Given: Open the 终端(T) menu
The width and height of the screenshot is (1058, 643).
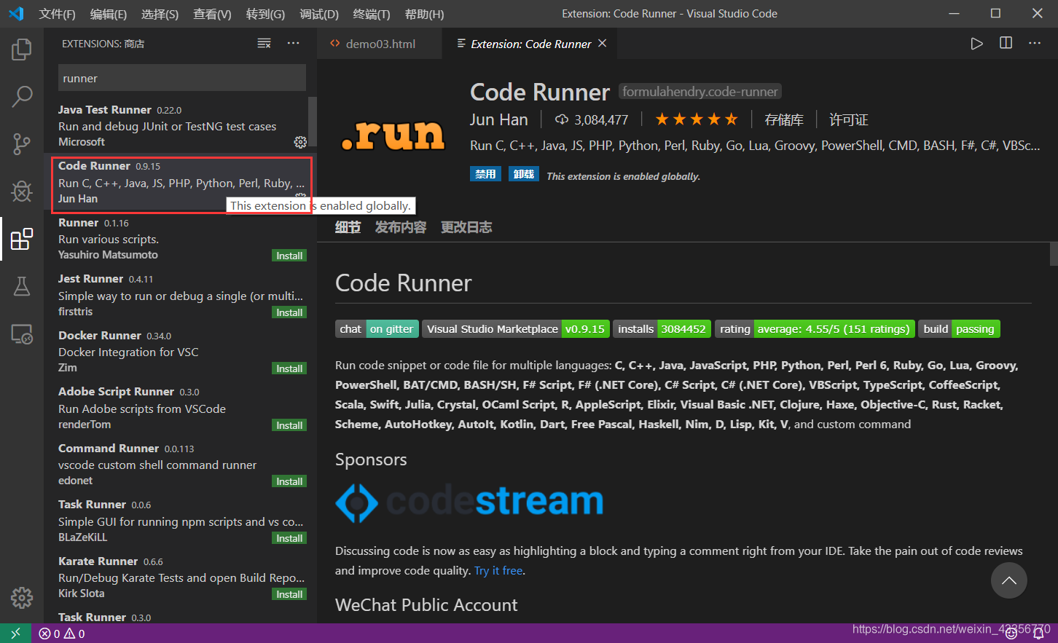Looking at the screenshot, I should (371, 14).
